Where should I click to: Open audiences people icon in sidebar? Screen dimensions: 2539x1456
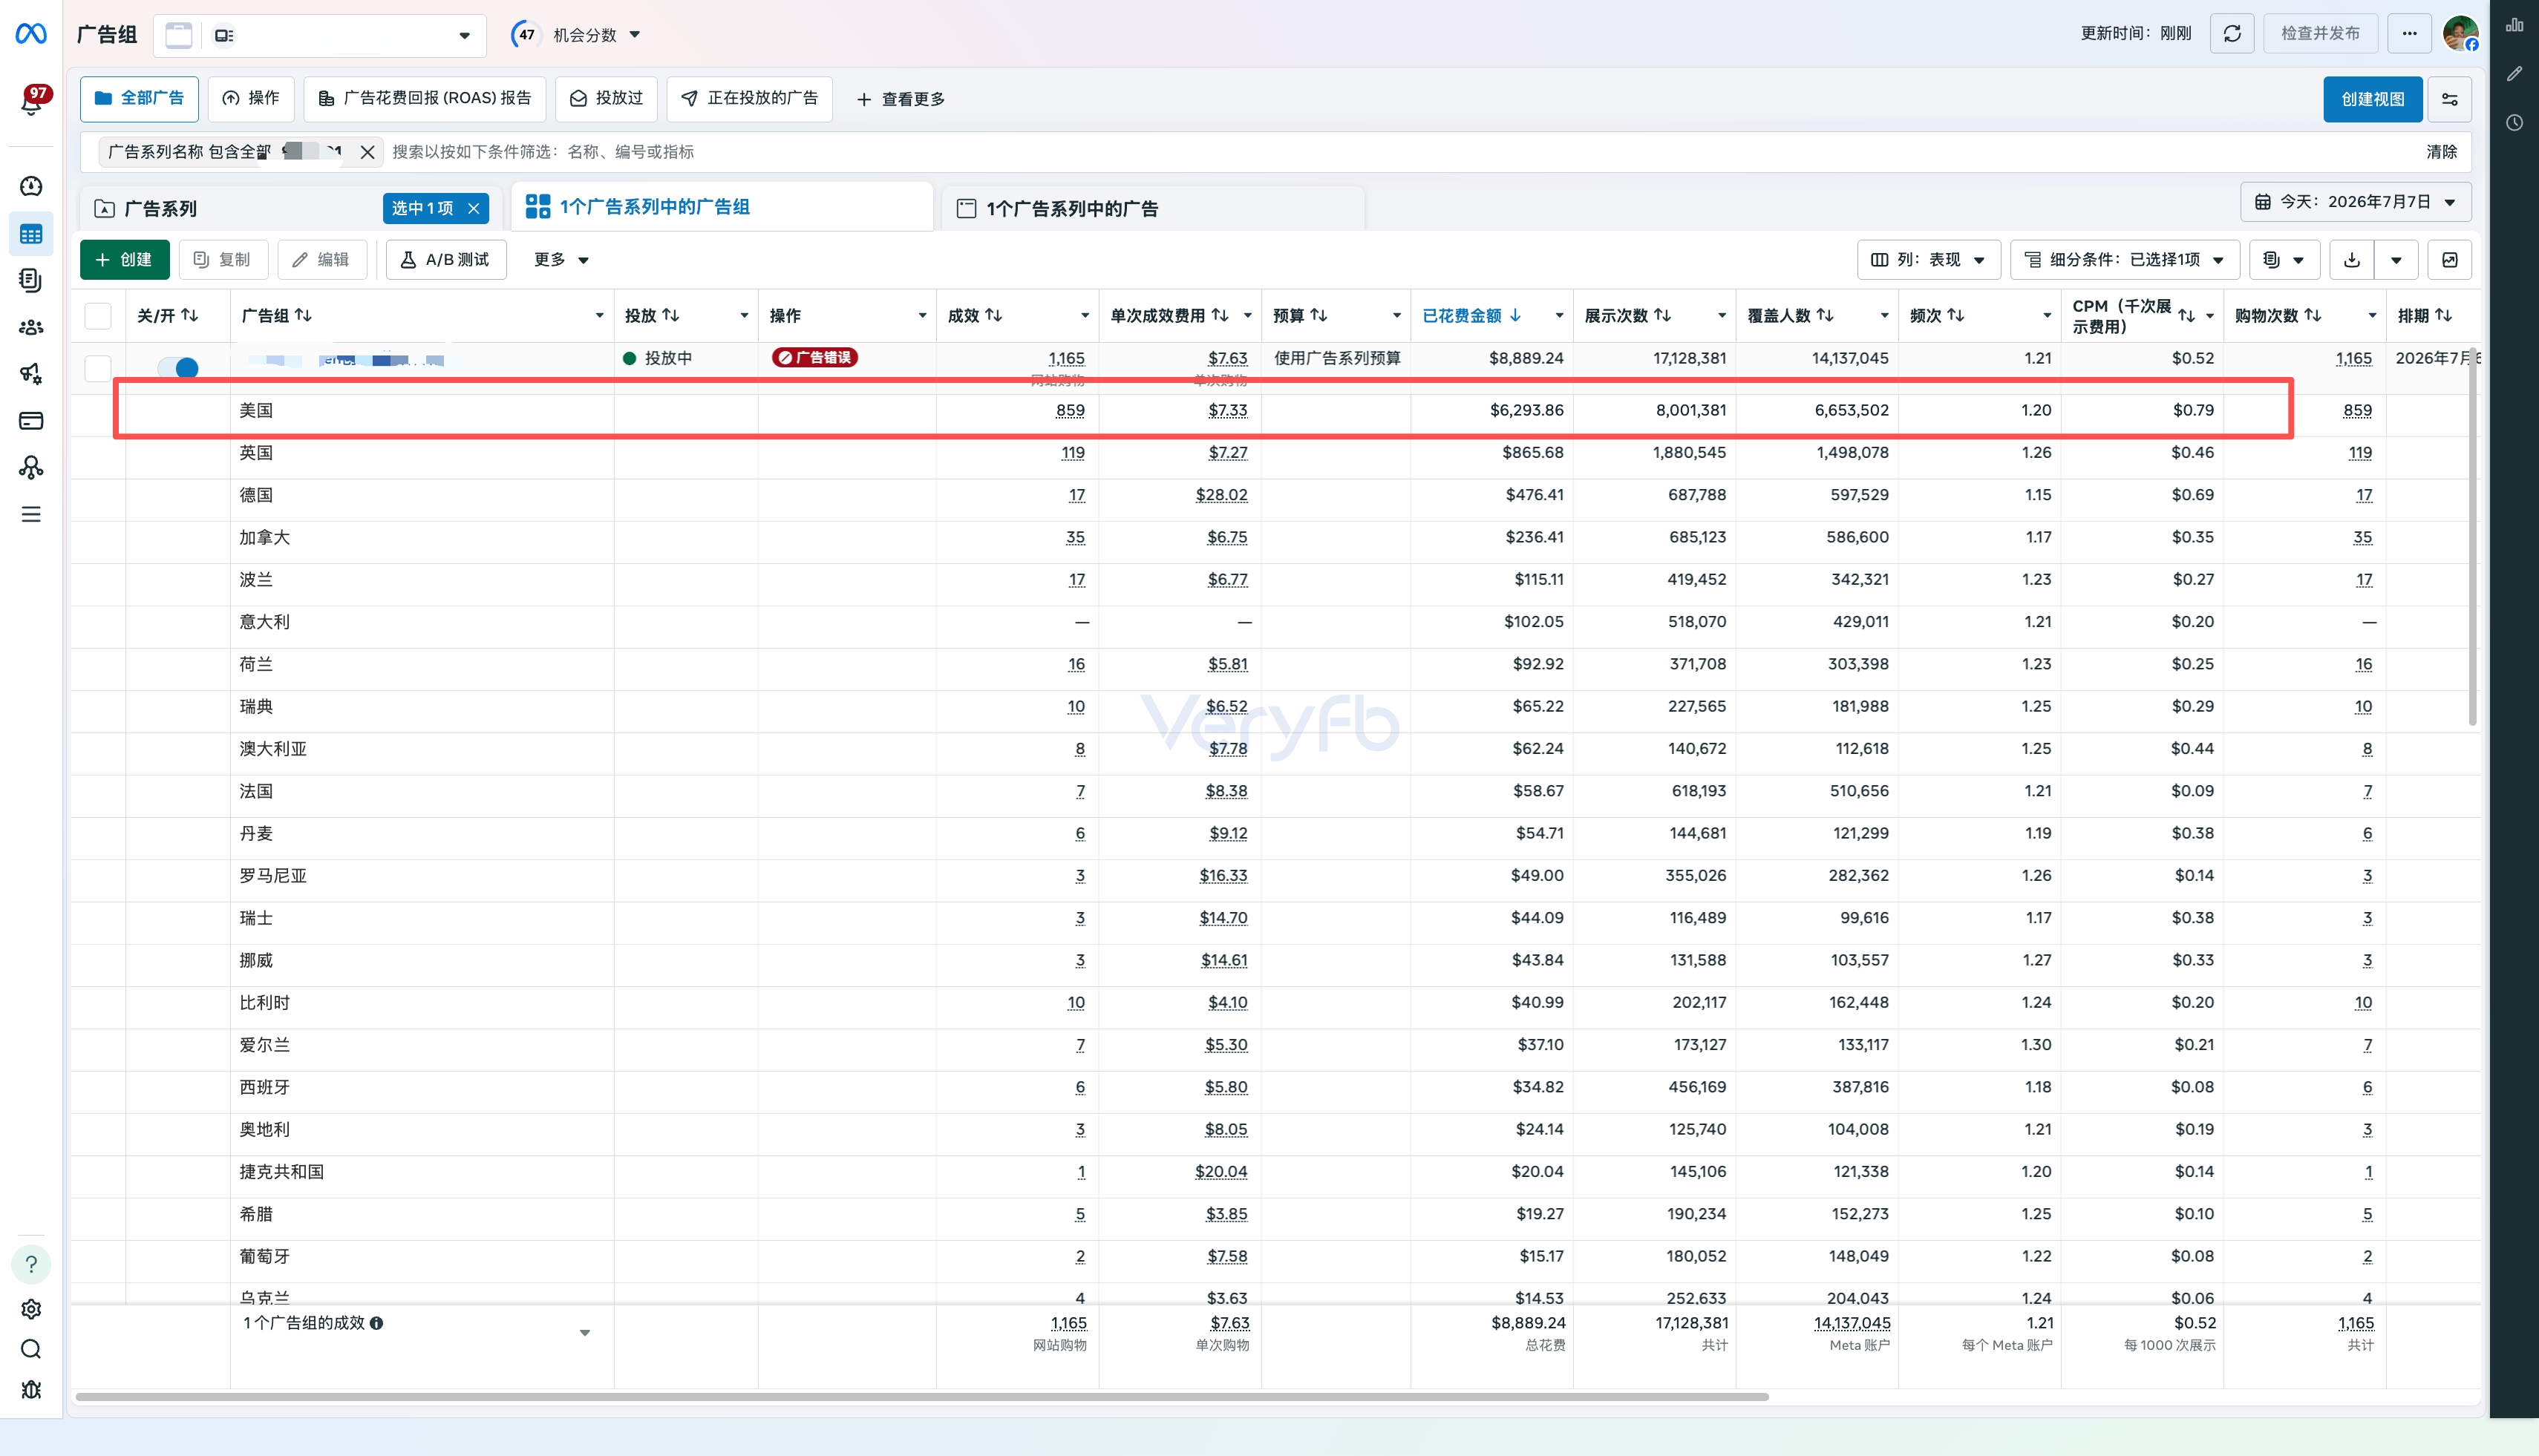point(31,327)
